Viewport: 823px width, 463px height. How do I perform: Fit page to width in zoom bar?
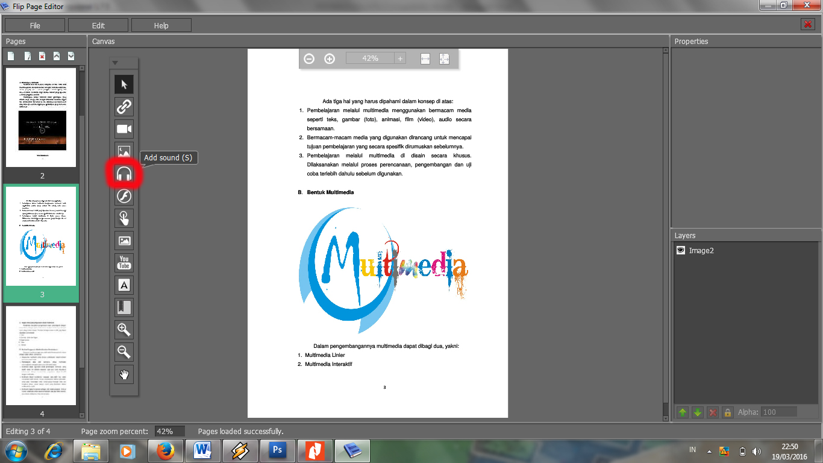tap(425, 58)
